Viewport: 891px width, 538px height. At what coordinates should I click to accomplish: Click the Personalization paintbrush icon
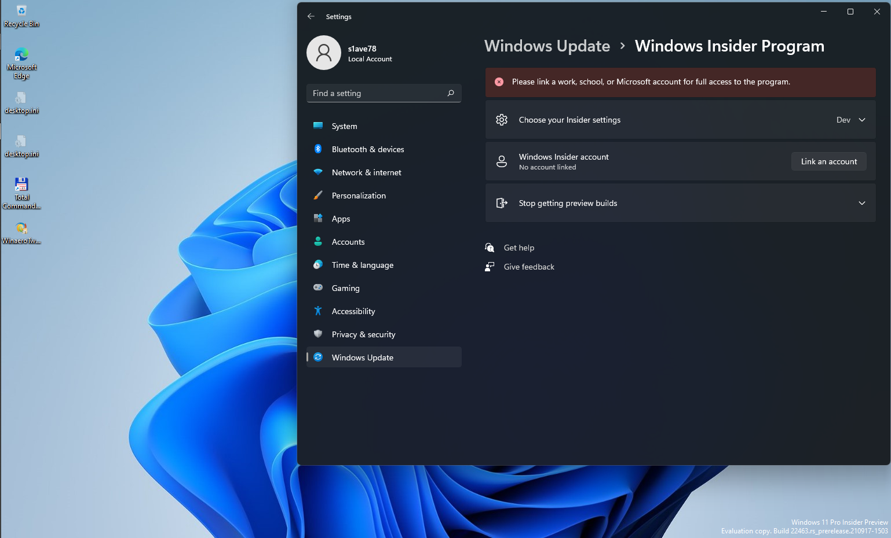pyautogui.click(x=318, y=195)
